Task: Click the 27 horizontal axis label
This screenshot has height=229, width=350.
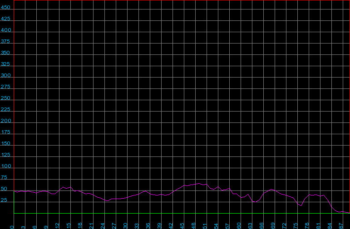Action: 114,226
